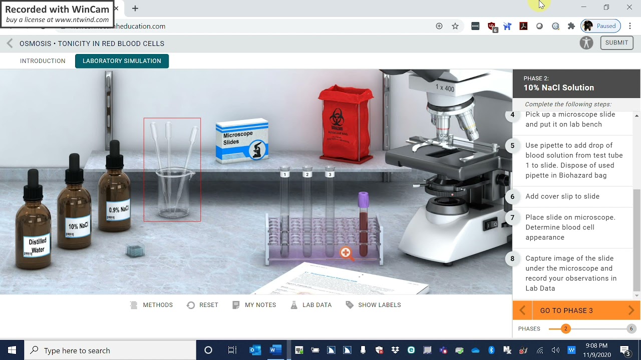Pick up the cover slips box
The width and height of the screenshot is (641, 360).
pos(135,250)
